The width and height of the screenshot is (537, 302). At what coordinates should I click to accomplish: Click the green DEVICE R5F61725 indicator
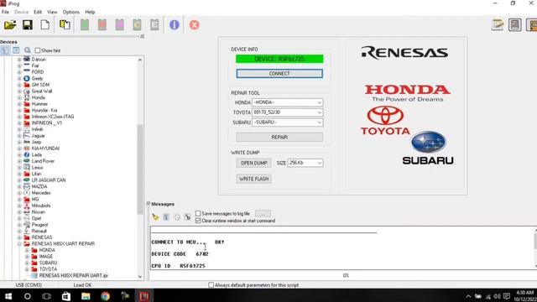pos(279,59)
